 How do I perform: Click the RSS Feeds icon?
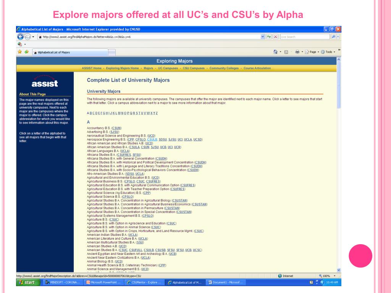(286, 52)
